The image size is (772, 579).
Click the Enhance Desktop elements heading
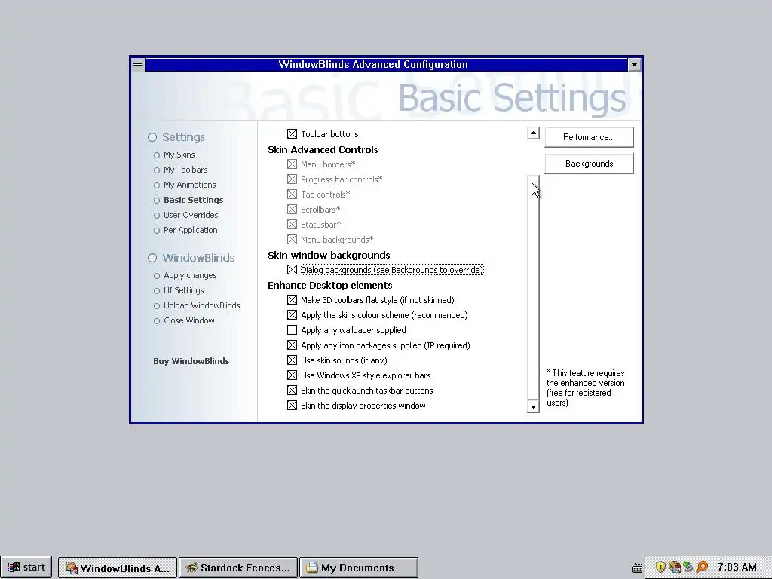pos(330,285)
